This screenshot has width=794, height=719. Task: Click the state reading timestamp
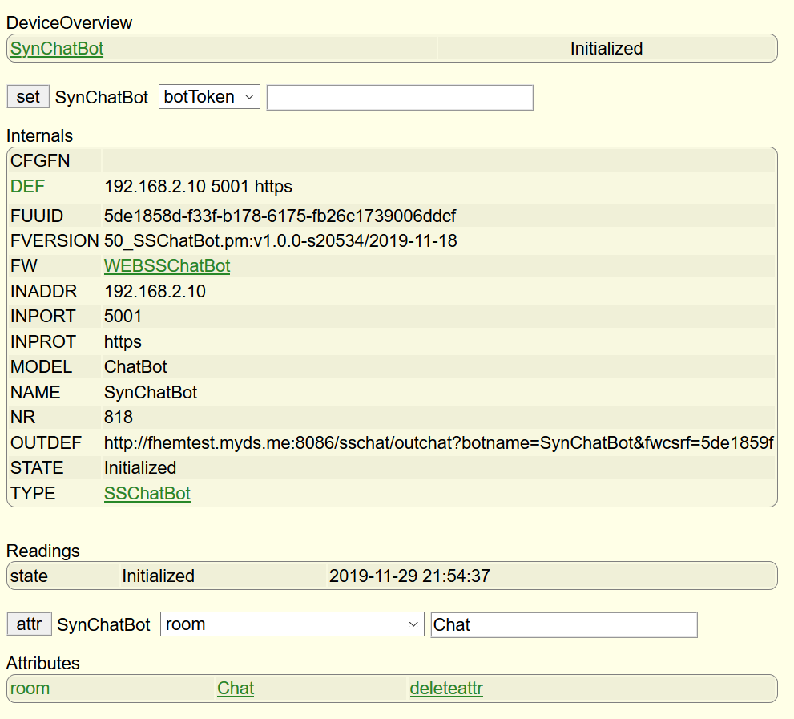pos(409,576)
